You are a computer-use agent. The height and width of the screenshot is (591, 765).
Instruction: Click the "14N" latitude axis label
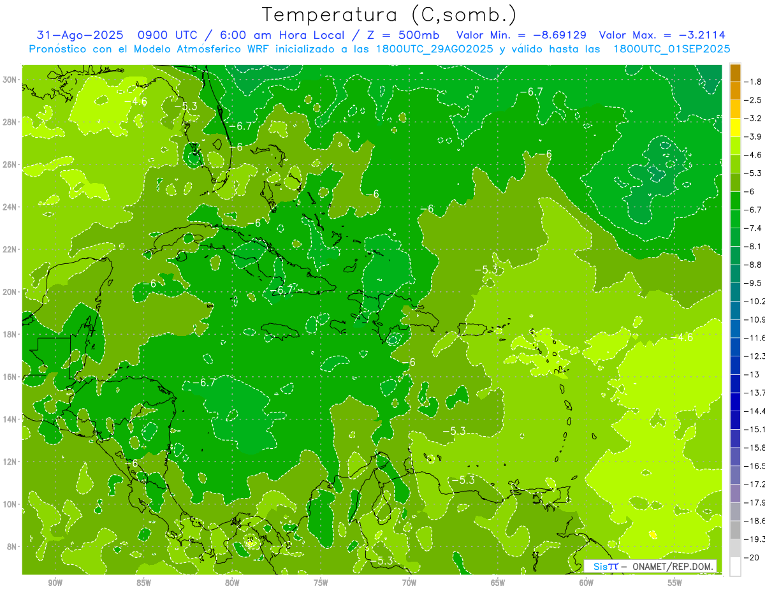10,420
